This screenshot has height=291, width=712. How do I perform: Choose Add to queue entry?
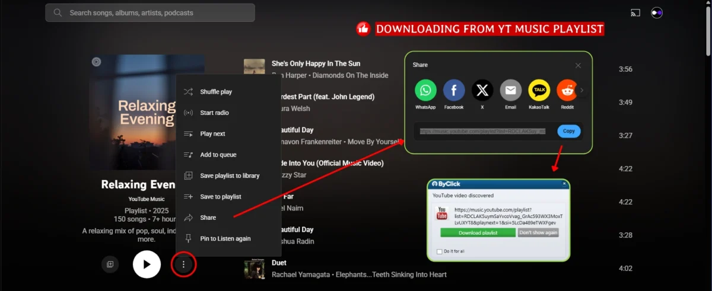pyautogui.click(x=228, y=155)
